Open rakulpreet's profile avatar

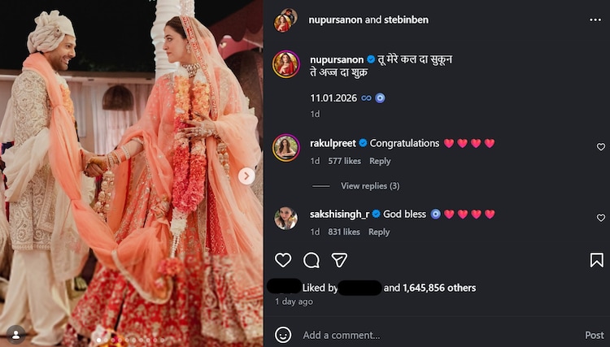click(x=286, y=148)
